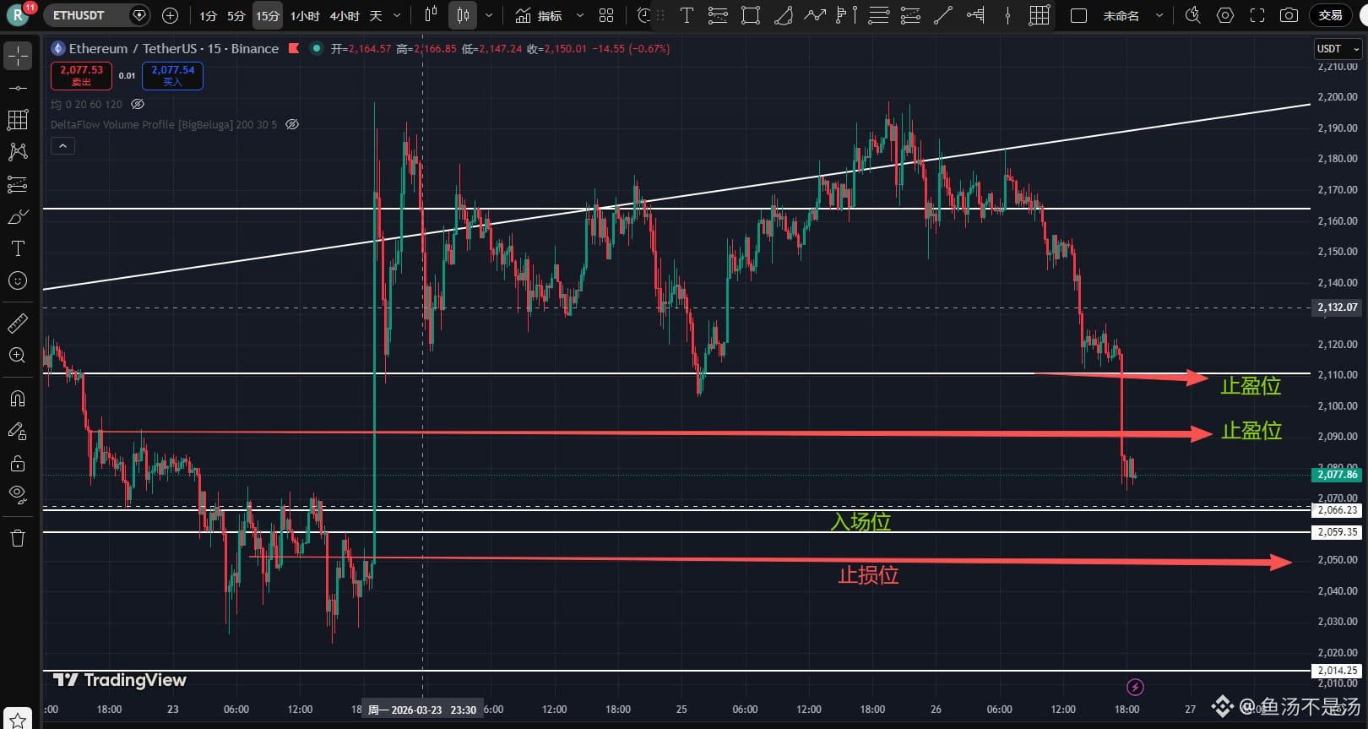Toggle lock all drawings
1368x729 pixels.
18,463
